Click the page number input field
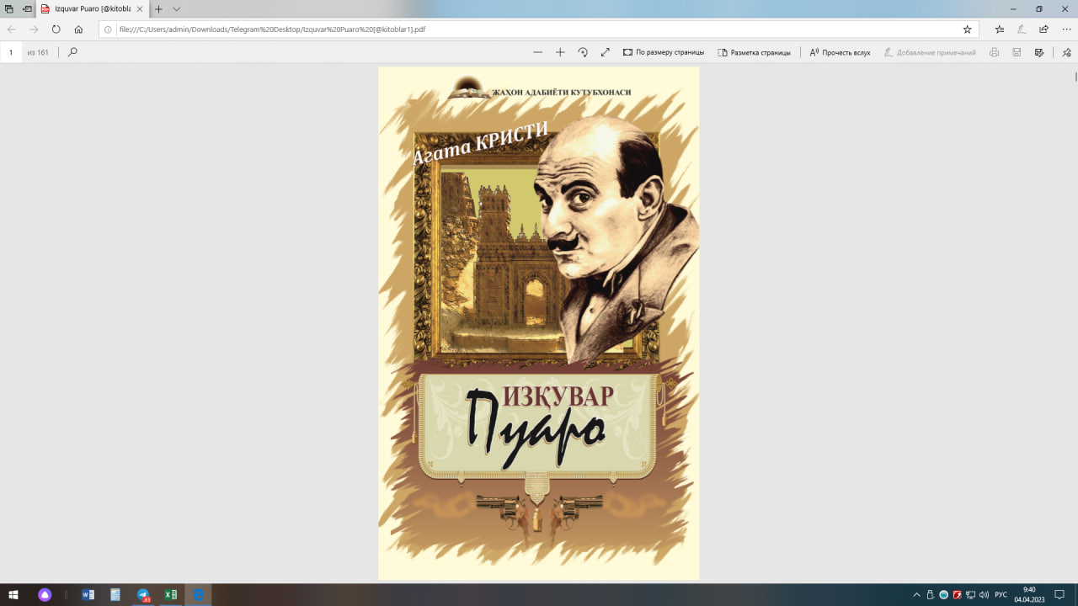Screen dimensions: 1078x606 (12, 52)
